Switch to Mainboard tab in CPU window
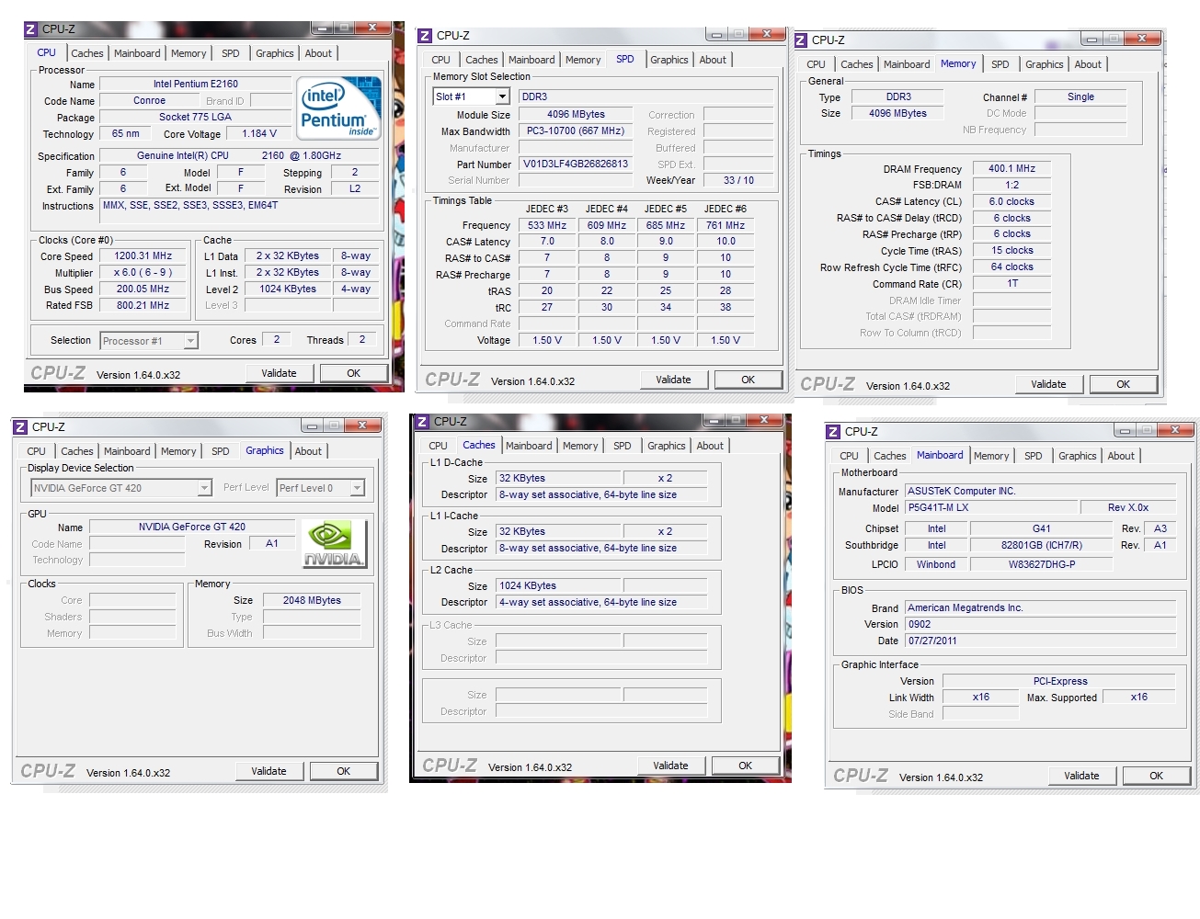 [137, 53]
